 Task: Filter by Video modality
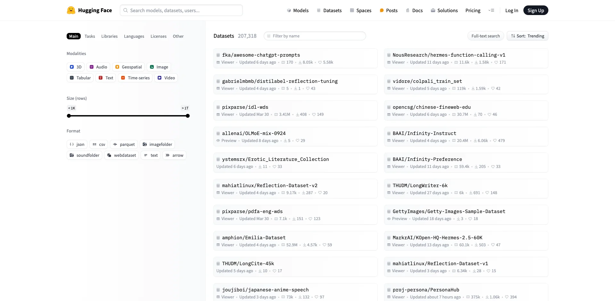pos(166,78)
